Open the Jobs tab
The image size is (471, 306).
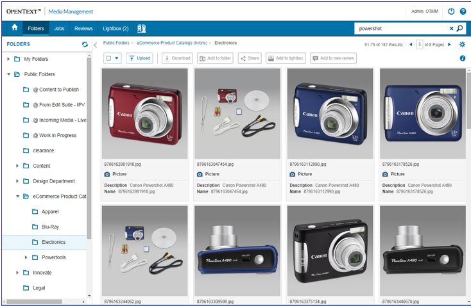[x=59, y=28]
